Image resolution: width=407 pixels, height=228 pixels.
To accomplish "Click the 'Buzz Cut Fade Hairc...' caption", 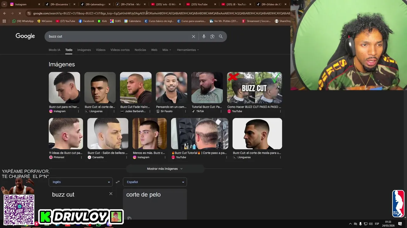I will tap(135, 107).
